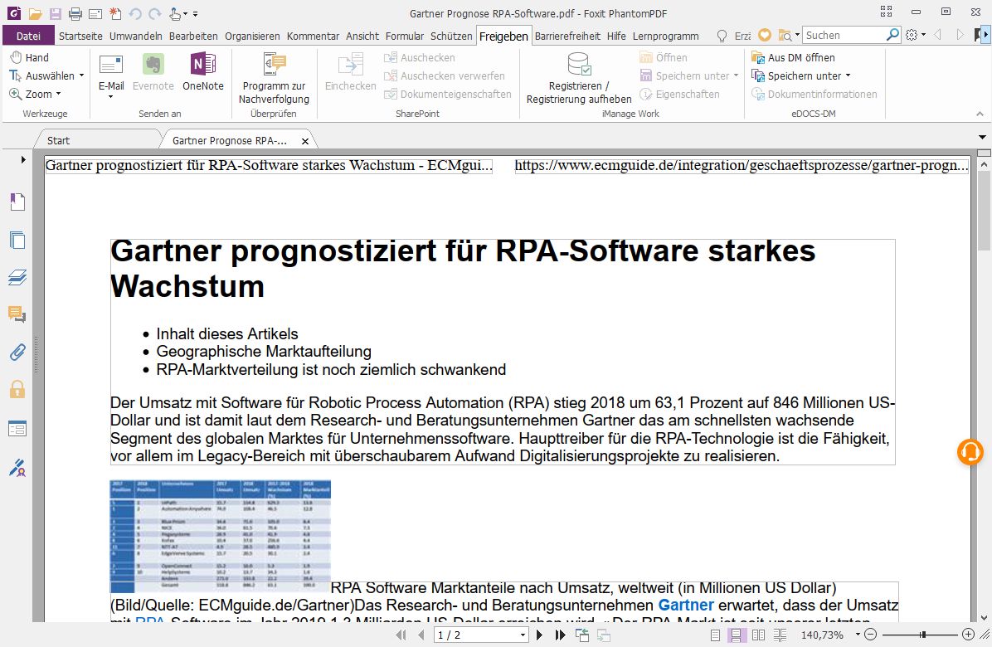The image size is (992, 647).
Task: Enable single page view mode
Action: click(x=715, y=635)
